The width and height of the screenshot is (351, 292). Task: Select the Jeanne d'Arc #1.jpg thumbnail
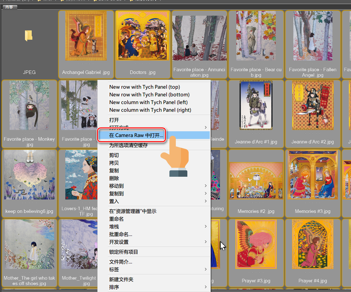pyautogui.click(x=256, y=105)
